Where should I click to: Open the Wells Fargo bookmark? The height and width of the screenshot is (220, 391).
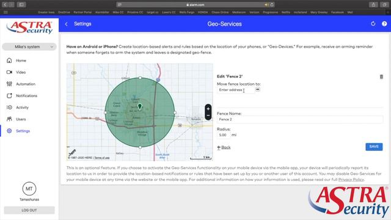point(187,12)
